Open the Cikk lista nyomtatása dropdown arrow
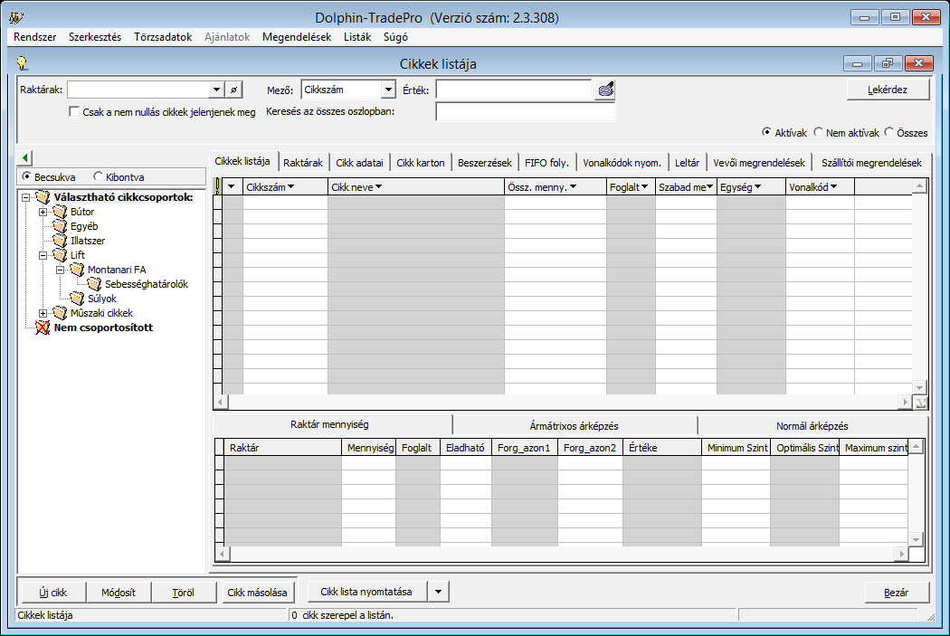The height and width of the screenshot is (636, 950). click(438, 592)
